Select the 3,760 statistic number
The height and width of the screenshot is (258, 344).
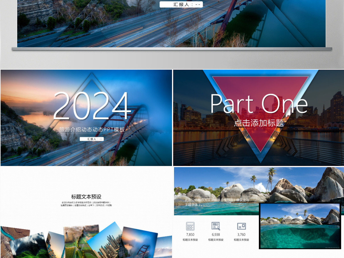pyautogui.click(x=241, y=234)
